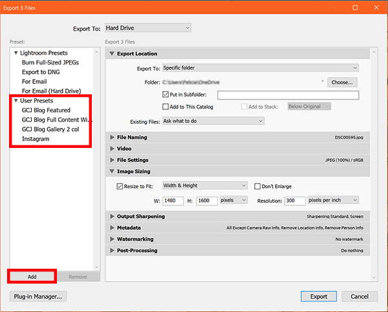
Task: Click the Export button
Action: click(319, 296)
